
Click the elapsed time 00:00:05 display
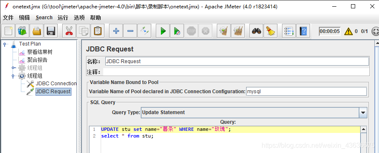[330, 31]
